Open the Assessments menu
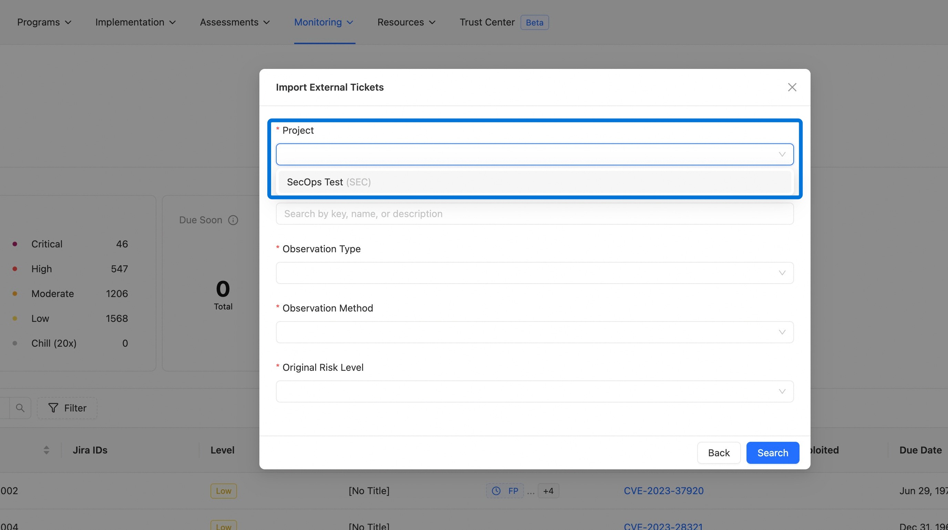The width and height of the screenshot is (948, 530). [x=235, y=22]
